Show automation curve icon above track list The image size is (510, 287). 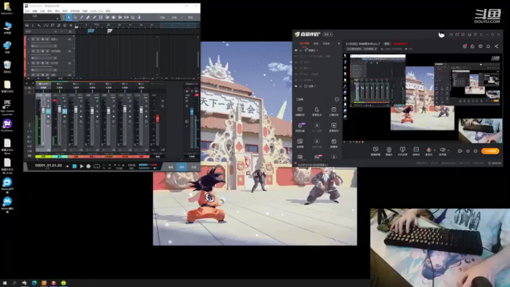[x=46, y=26]
